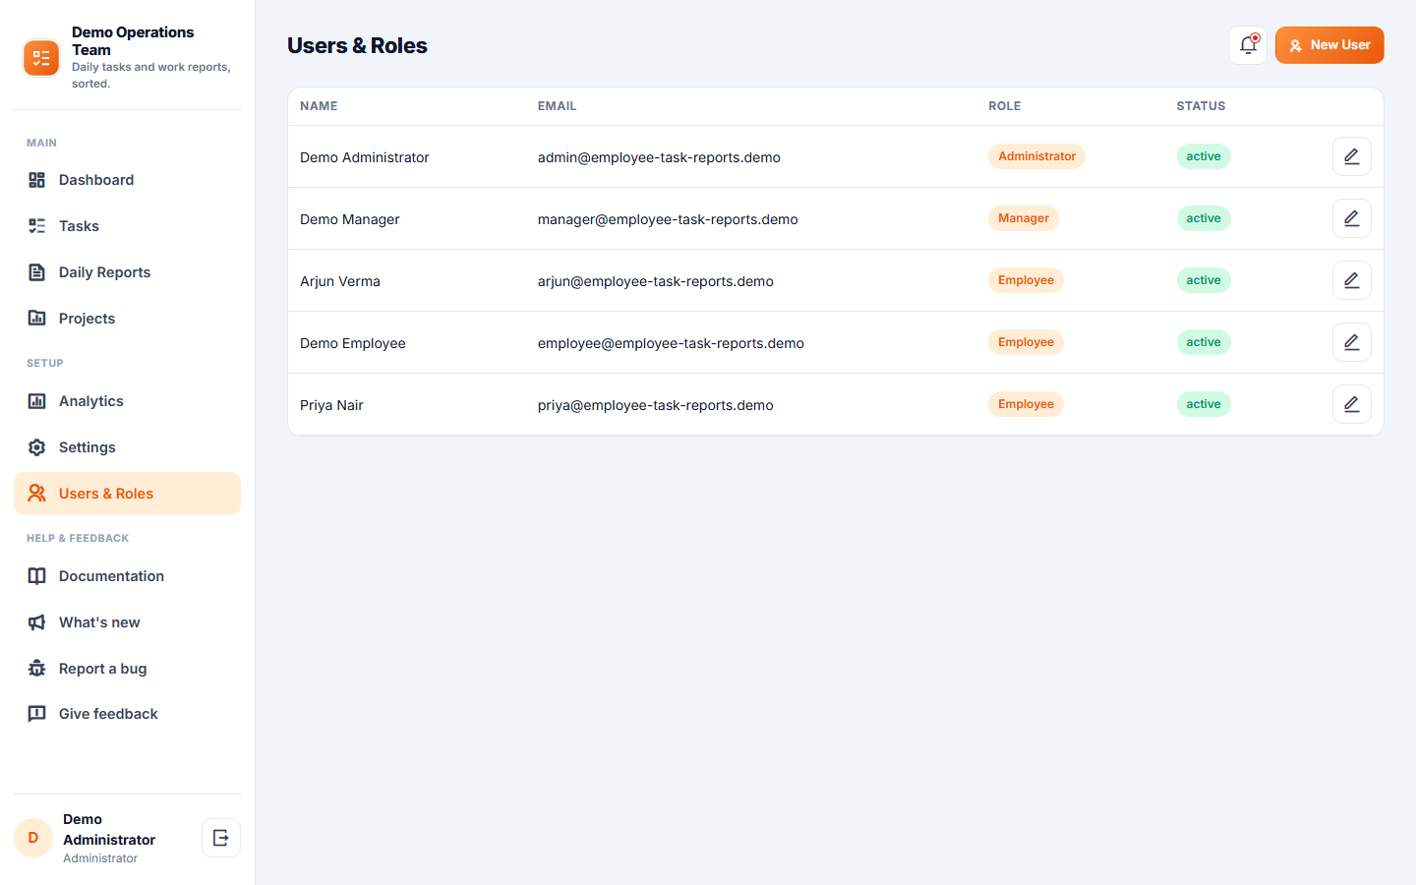Click the Users & Roles page heading

coord(357,45)
